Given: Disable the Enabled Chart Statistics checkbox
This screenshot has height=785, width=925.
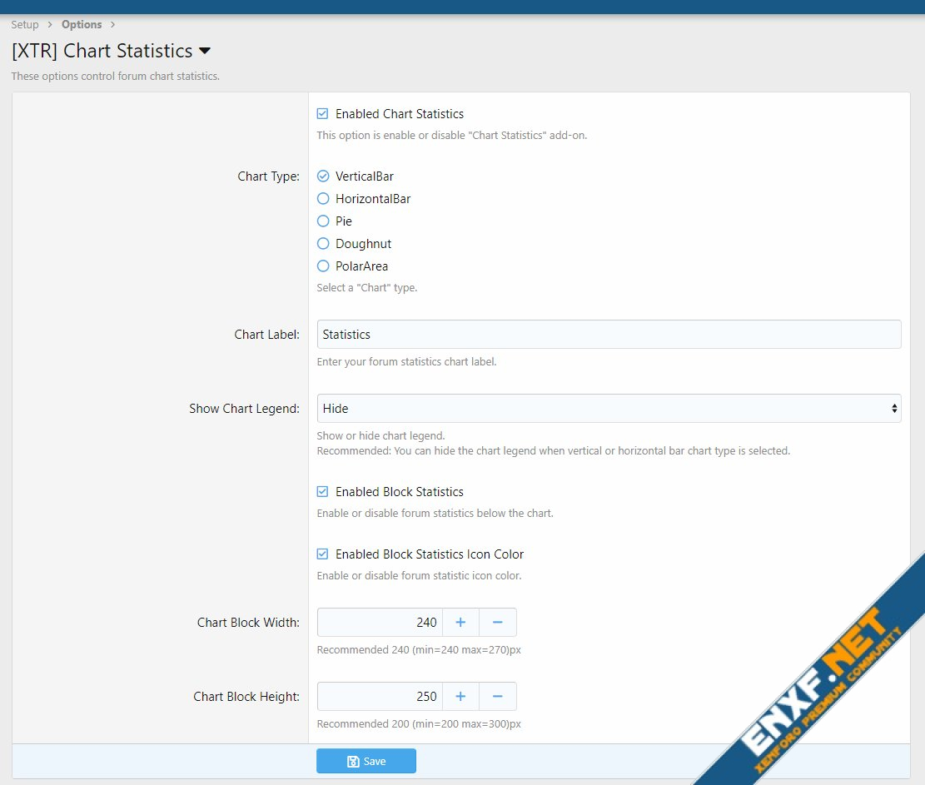Looking at the screenshot, I should [x=323, y=114].
